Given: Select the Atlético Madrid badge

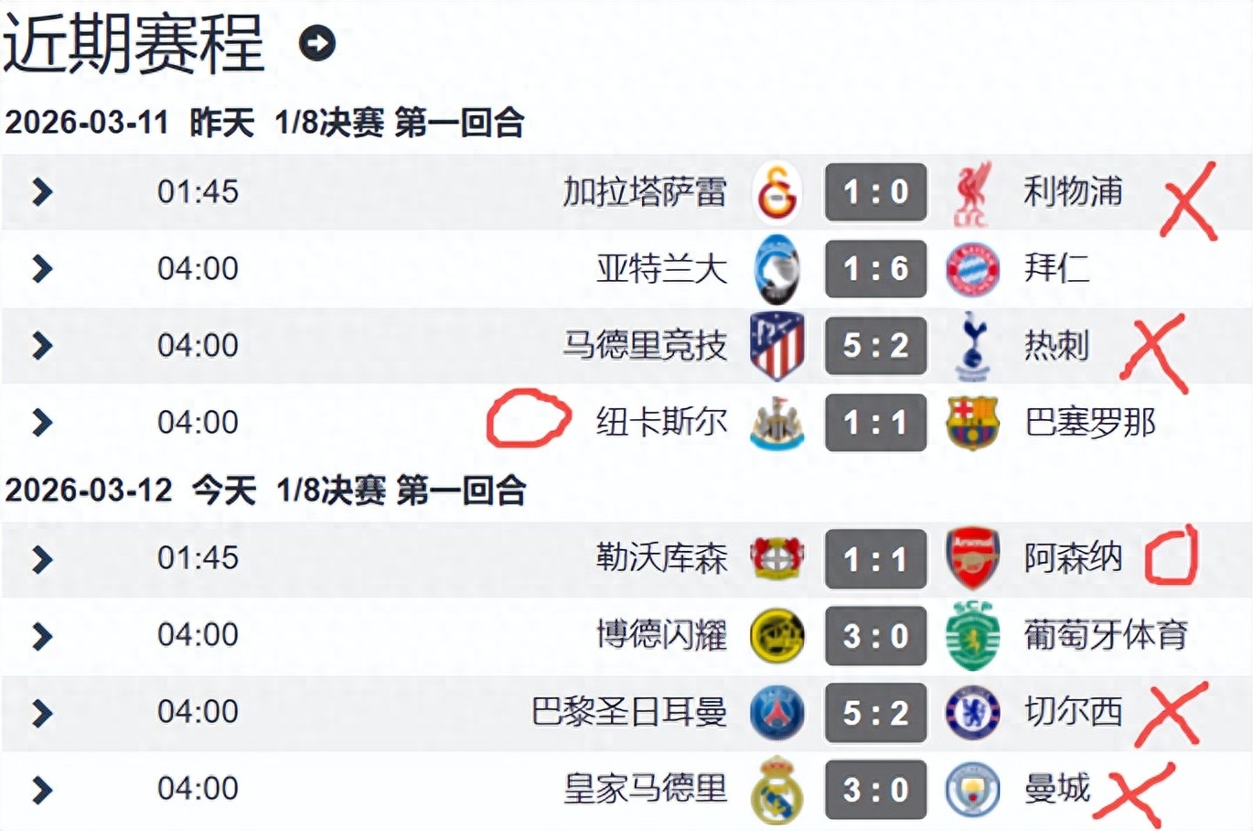Looking at the screenshot, I should click(x=777, y=346).
